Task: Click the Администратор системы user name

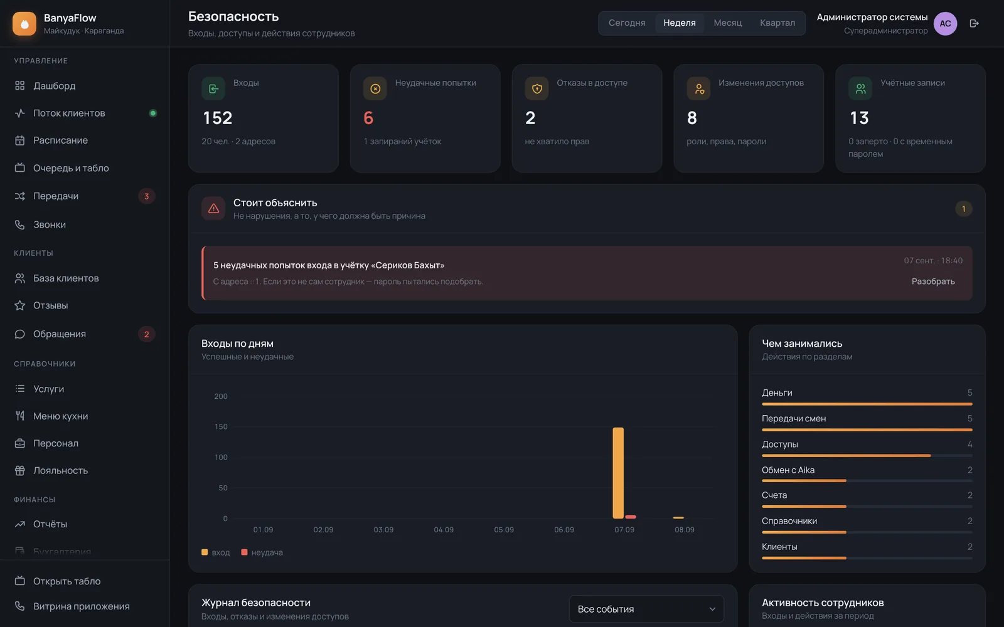Action: click(x=872, y=18)
